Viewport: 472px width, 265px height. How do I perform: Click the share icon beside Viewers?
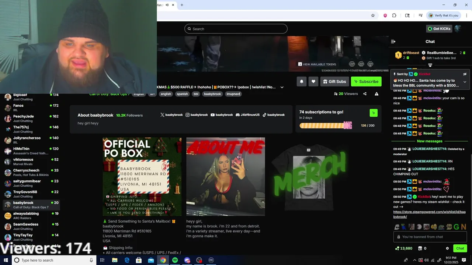365,94
